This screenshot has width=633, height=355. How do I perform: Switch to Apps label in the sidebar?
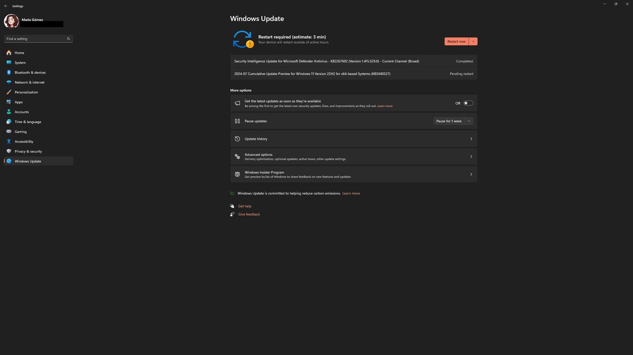click(x=19, y=102)
